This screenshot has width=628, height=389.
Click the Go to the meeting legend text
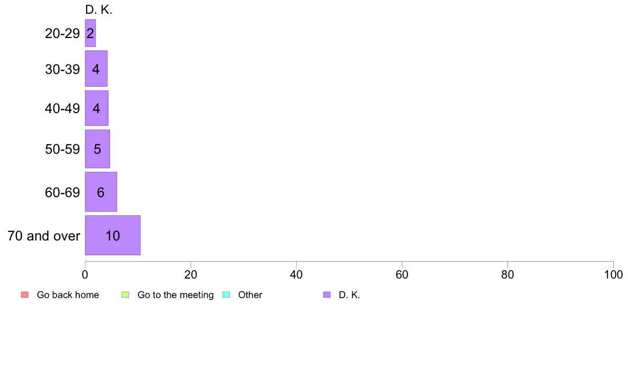176,295
